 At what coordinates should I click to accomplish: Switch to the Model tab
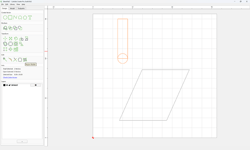(12, 8)
